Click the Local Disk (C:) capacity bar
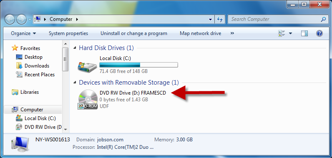The height and width of the screenshot is (158, 332). pos(139,65)
